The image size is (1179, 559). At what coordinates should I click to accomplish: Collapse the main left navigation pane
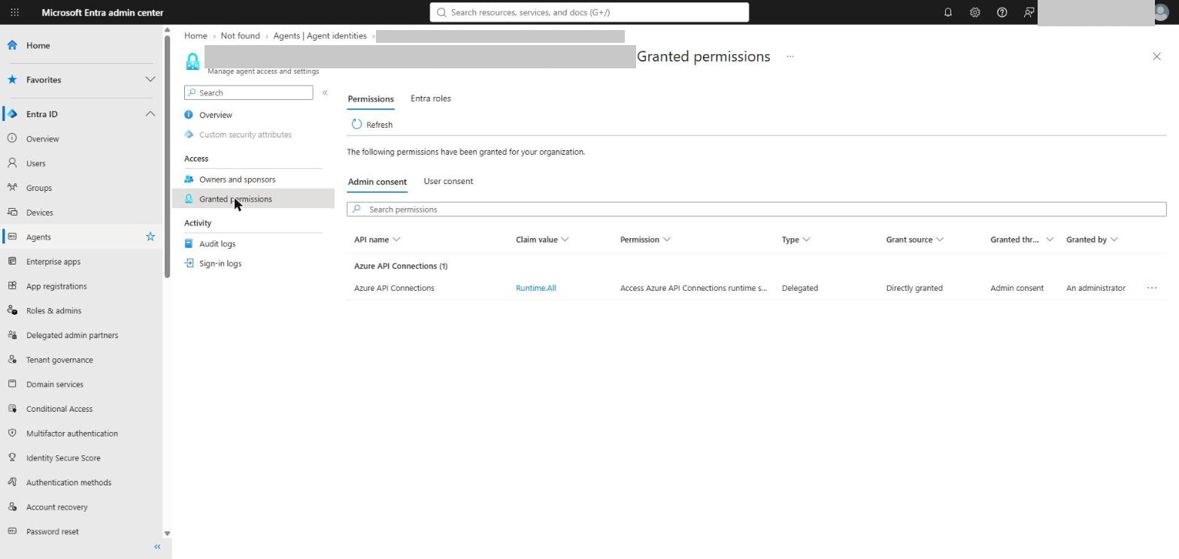click(157, 547)
